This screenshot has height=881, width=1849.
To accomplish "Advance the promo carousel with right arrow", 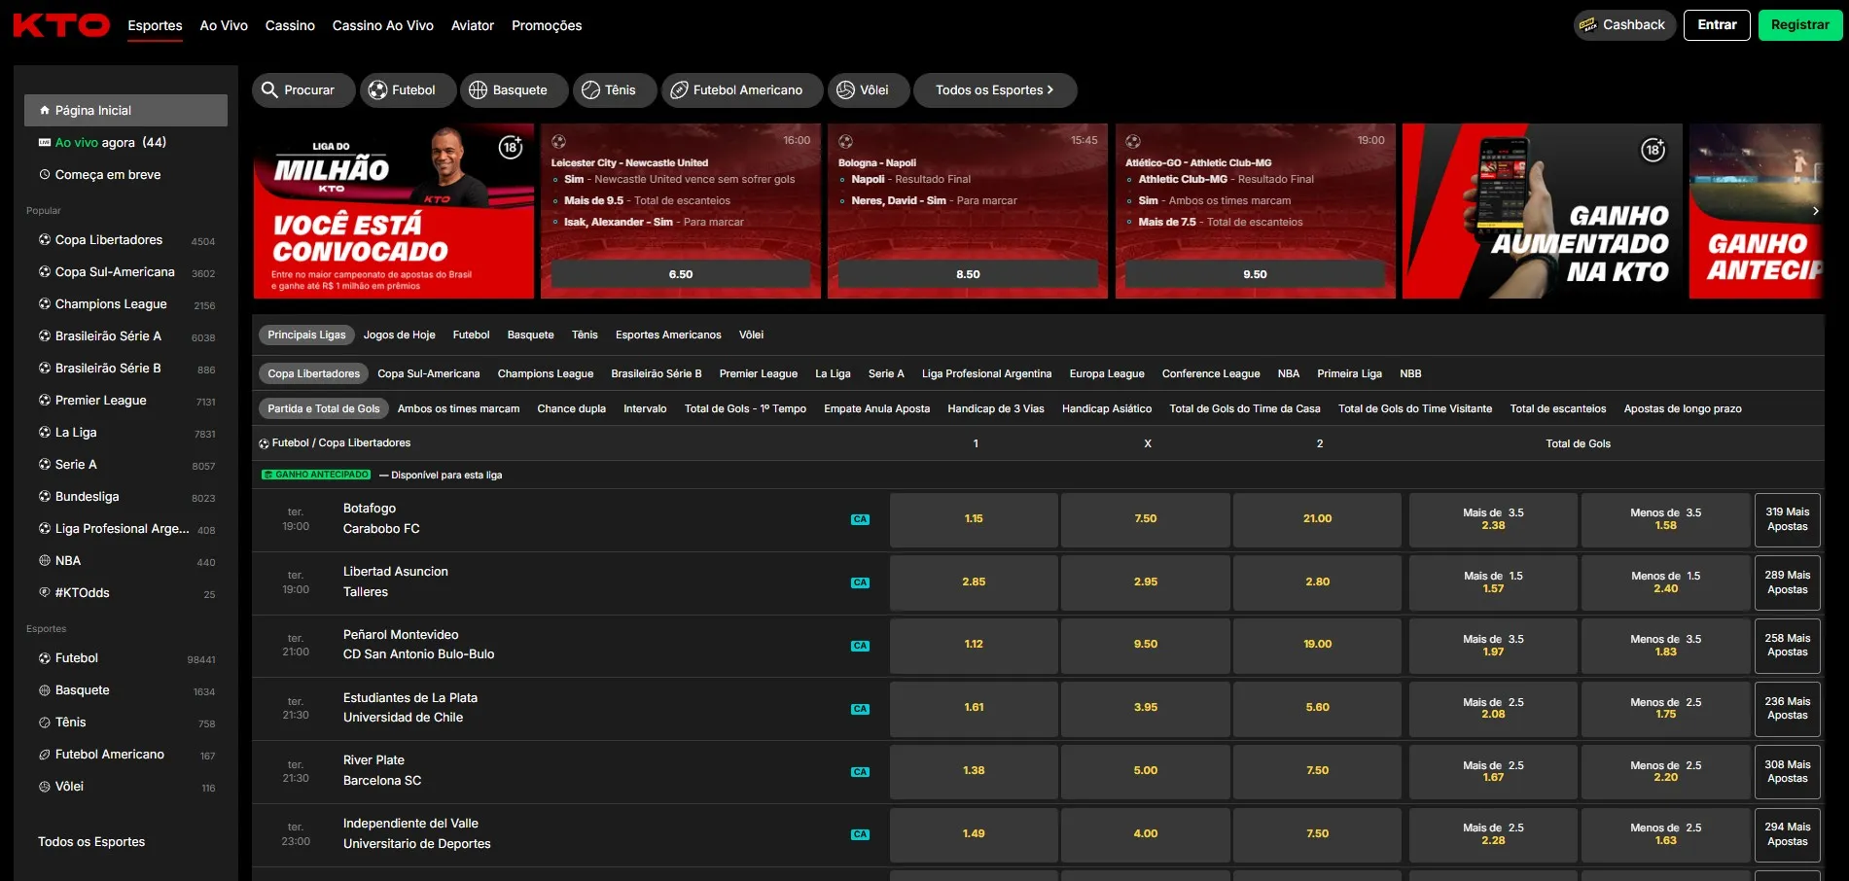I will (x=1815, y=211).
